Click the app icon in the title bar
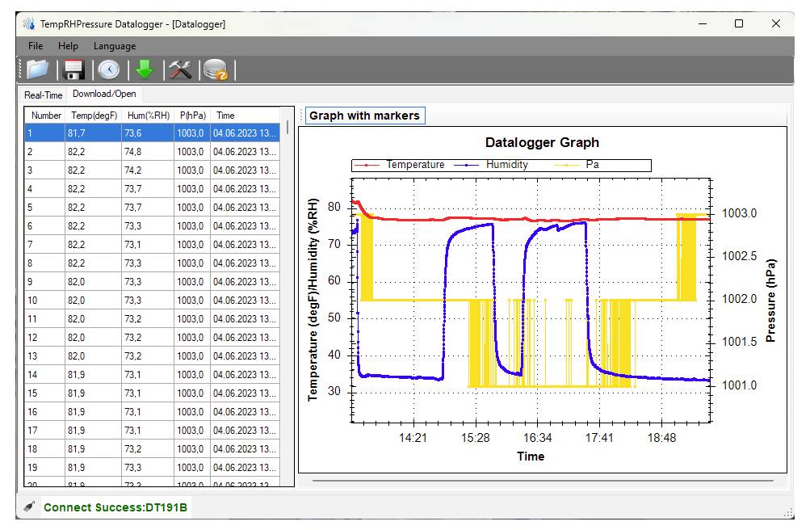 pos(29,23)
